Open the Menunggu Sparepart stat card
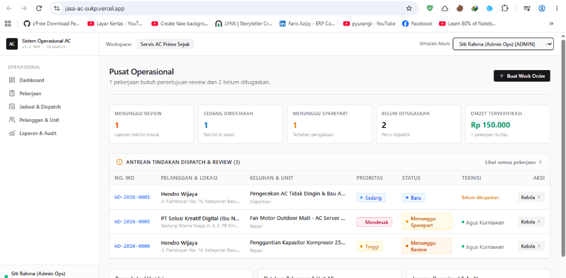Viewport: 566px width, 278px height. 329,124
